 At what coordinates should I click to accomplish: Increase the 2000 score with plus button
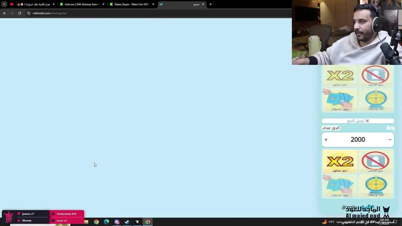pos(326,140)
